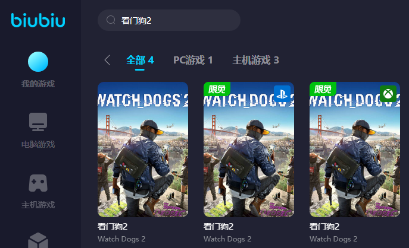Go back using the left chevron arrow
The image size is (409, 248).
coord(107,60)
